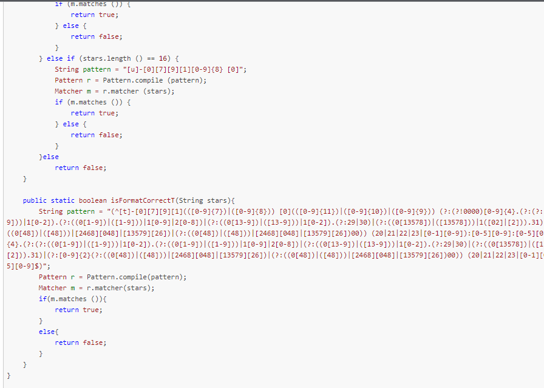The width and height of the screenshot is (544, 388).
Task: Click 'Matcher m = r.matcher(stars);' near the bottom
Action: (x=97, y=288)
